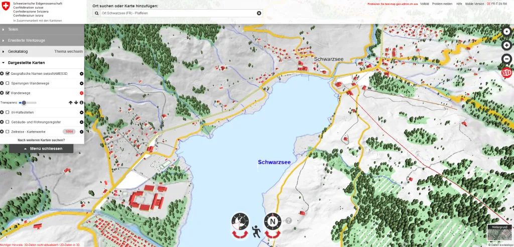Rotate map left with the arrow under the compass
Screen dimensions: 514x247
pyautogui.click(x=268, y=234)
